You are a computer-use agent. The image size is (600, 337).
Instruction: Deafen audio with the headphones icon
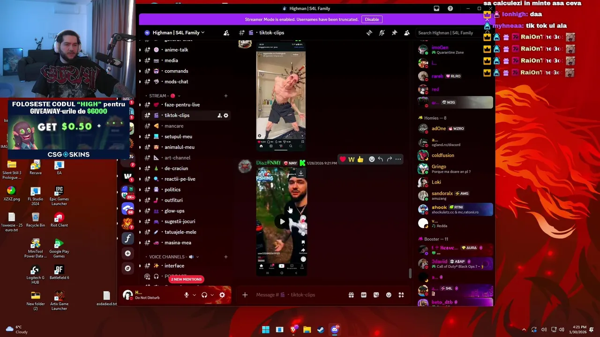coord(204,295)
